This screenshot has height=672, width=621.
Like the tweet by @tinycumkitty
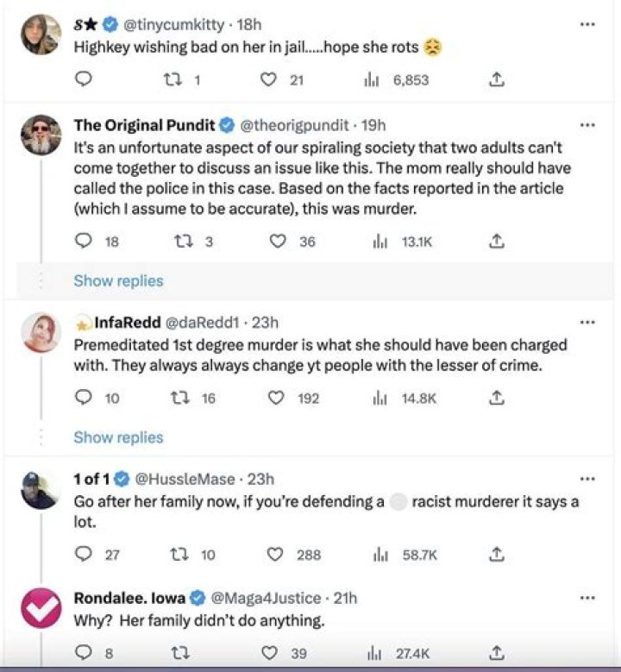[x=269, y=79]
